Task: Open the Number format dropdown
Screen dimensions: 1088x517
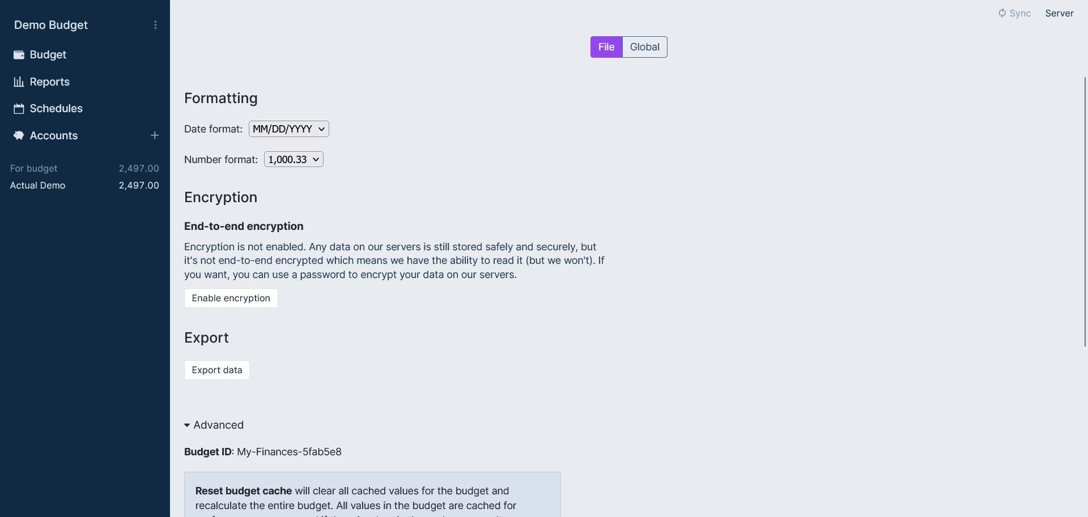Action: (294, 160)
